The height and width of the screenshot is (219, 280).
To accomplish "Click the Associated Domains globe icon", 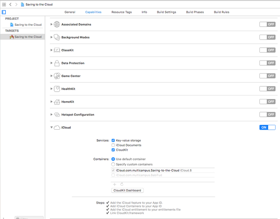I will coord(57,25).
